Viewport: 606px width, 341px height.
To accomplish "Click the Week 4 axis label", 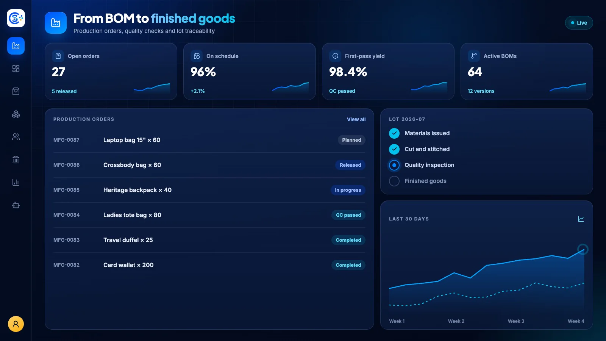I will point(576,321).
